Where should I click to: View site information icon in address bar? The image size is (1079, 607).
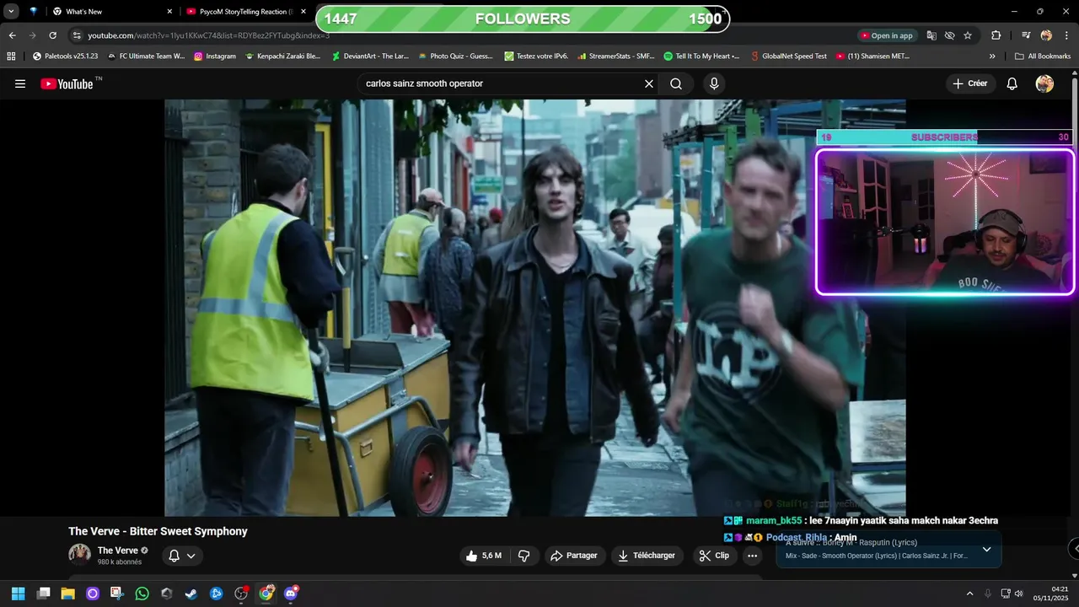tap(77, 35)
